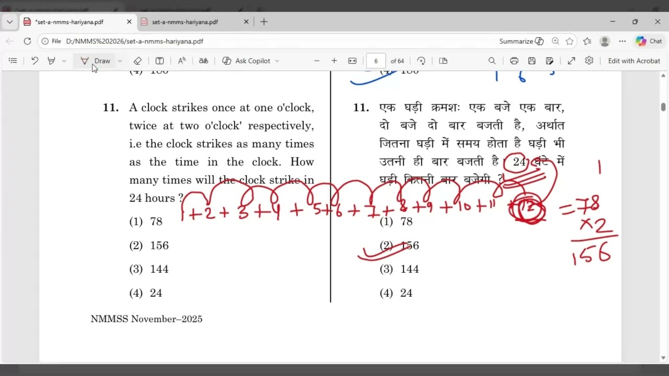Click the Summarize button
Screen dimensions: 669x376
click(x=521, y=41)
